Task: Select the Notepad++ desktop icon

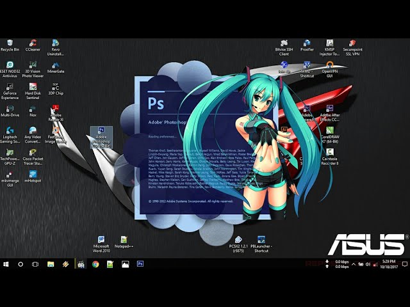Action: (124, 242)
